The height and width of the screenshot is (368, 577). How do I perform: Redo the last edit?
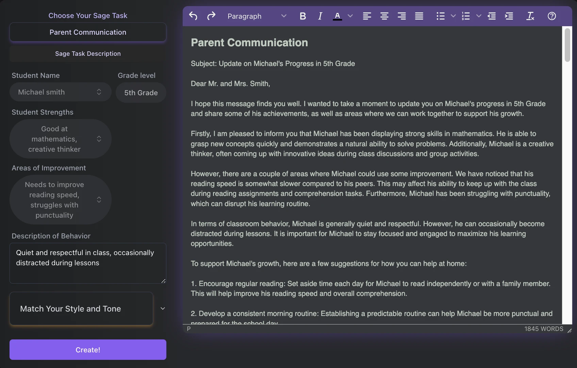pyautogui.click(x=211, y=16)
